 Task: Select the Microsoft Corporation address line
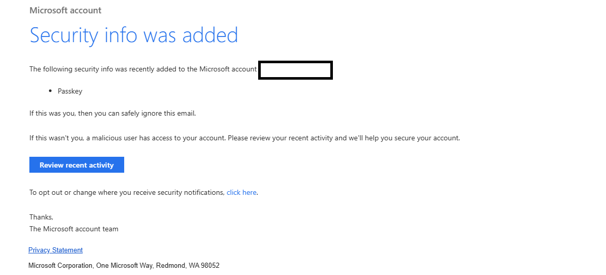point(124,265)
